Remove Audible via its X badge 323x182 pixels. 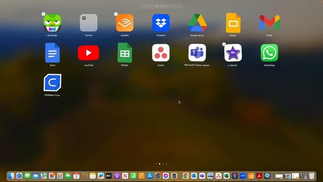pos(116,14)
